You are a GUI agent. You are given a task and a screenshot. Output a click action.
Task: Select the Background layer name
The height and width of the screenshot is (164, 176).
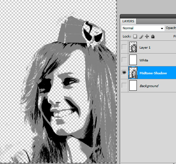point(149,86)
